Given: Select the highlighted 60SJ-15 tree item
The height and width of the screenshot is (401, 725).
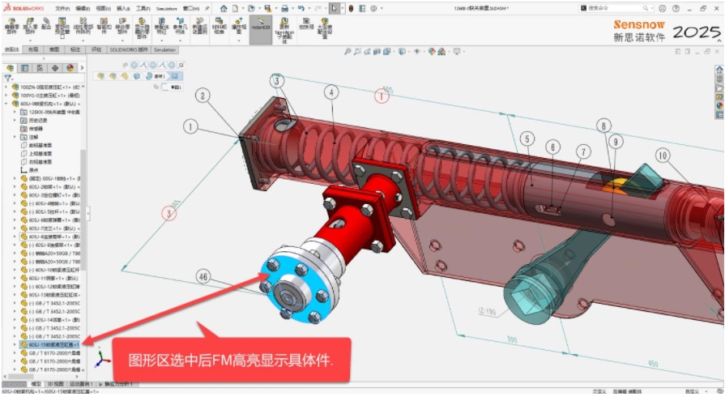Looking at the screenshot, I should pyautogui.click(x=55, y=343).
